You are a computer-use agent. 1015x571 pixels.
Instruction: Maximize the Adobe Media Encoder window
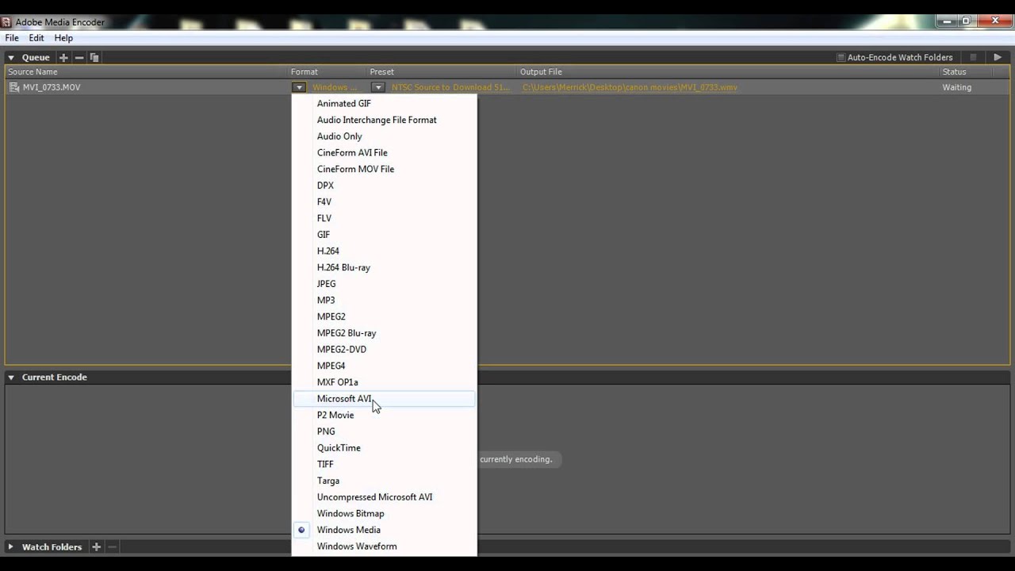[x=967, y=21]
